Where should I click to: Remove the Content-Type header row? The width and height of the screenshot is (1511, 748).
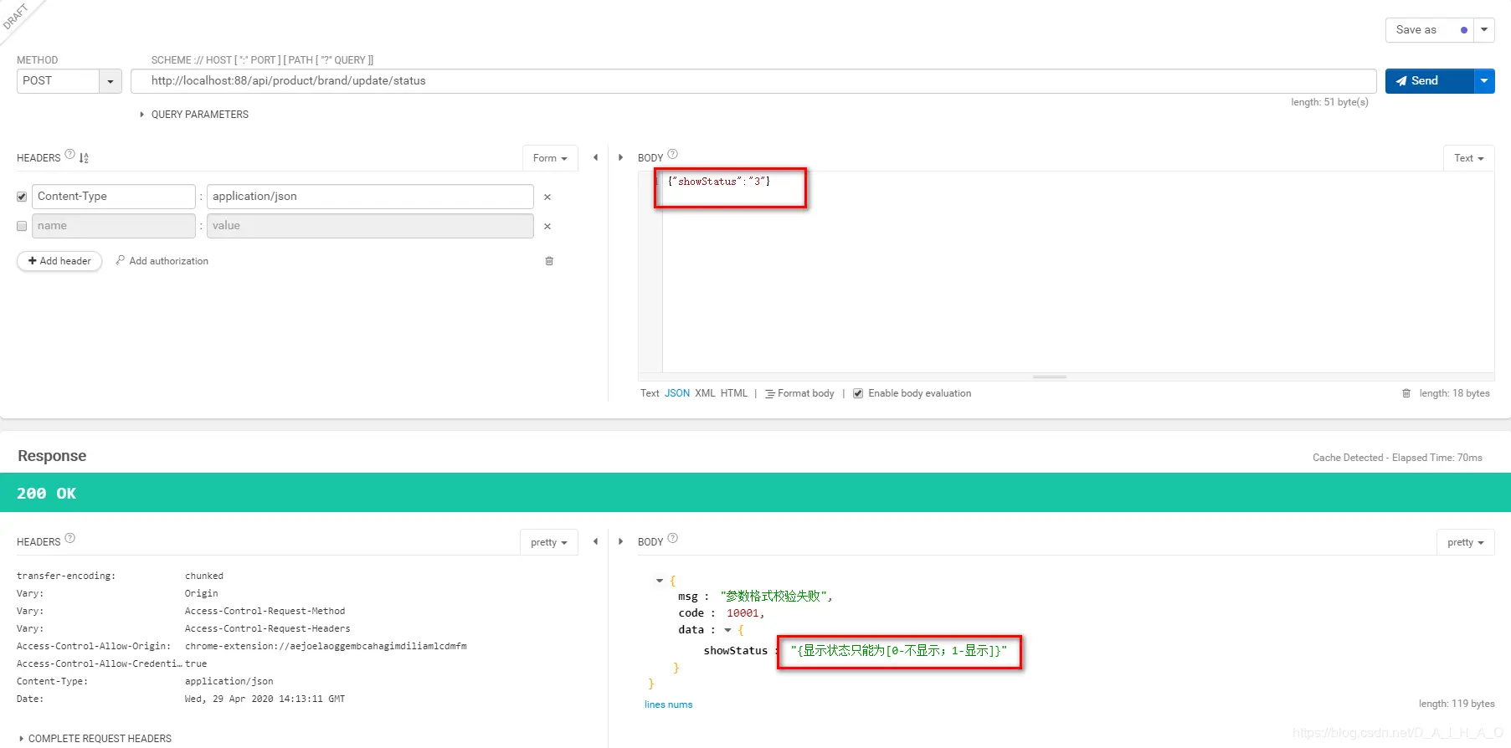[547, 197]
